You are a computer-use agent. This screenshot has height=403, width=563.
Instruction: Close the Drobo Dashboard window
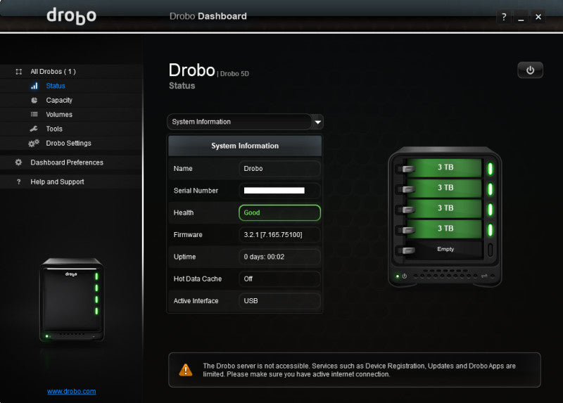pyautogui.click(x=538, y=16)
